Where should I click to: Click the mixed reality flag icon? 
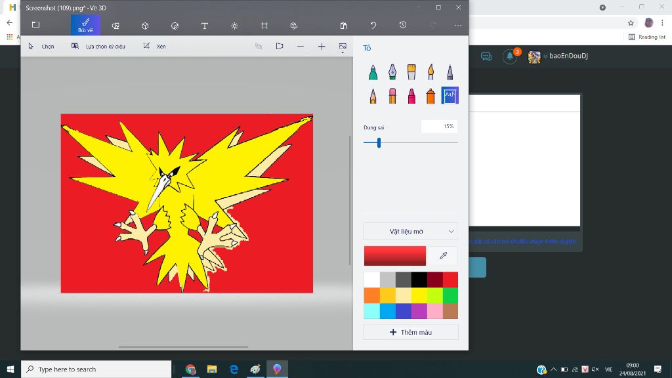(280, 47)
